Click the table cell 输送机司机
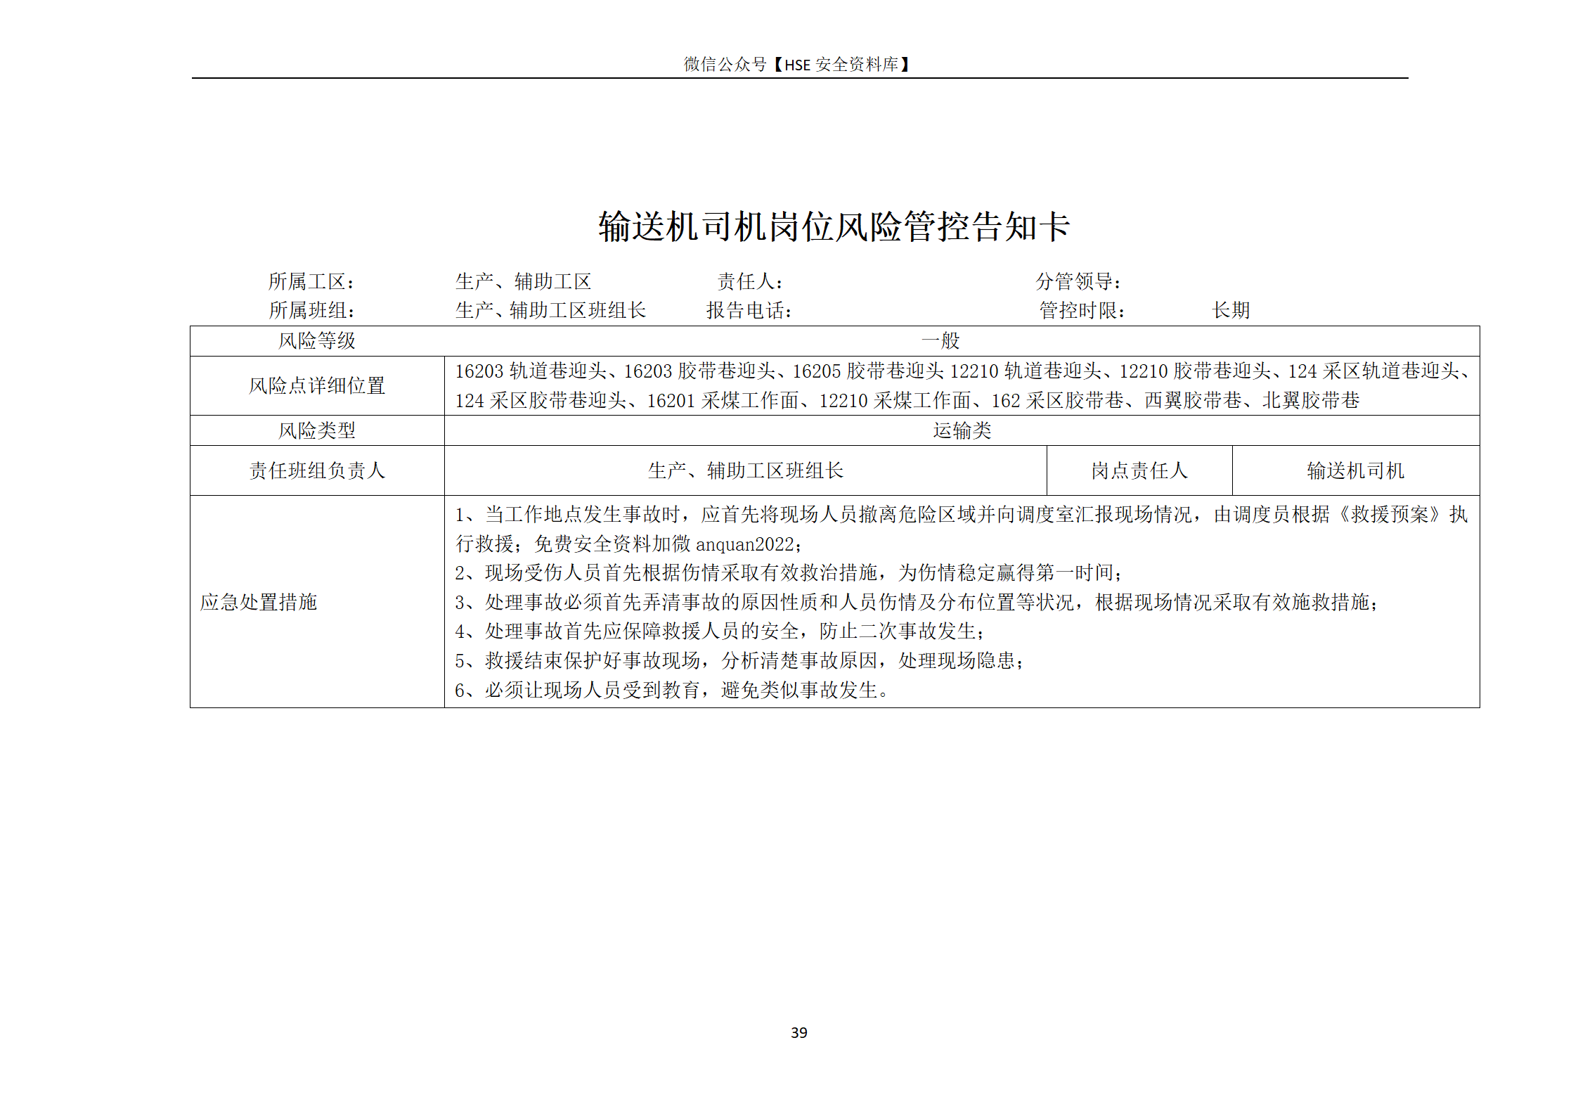This screenshot has width=1578, height=1116. tap(1356, 470)
